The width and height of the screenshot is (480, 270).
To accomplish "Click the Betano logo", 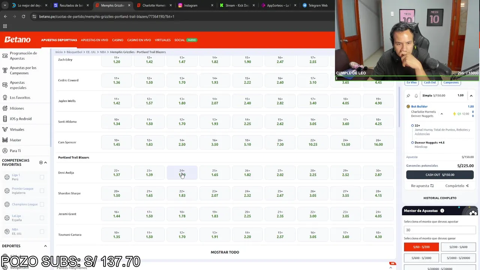I will (x=17, y=40).
